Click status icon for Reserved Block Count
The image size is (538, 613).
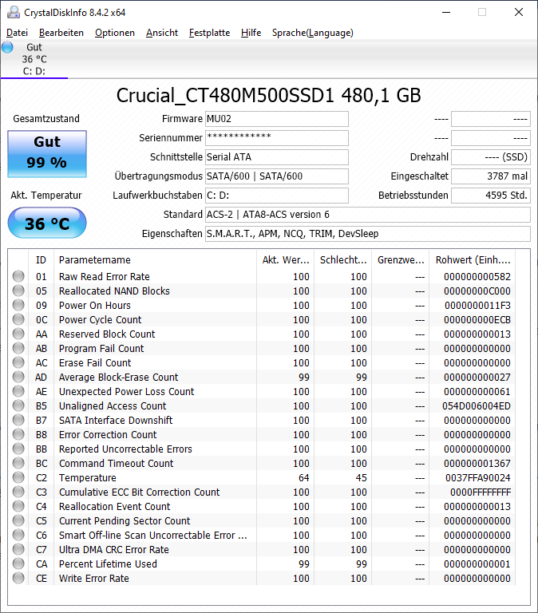pyautogui.click(x=18, y=334)
